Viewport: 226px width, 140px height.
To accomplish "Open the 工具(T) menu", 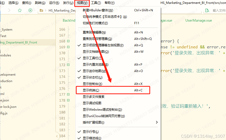I will (96, 3).
